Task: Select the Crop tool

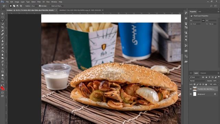Action: (2, 27)
